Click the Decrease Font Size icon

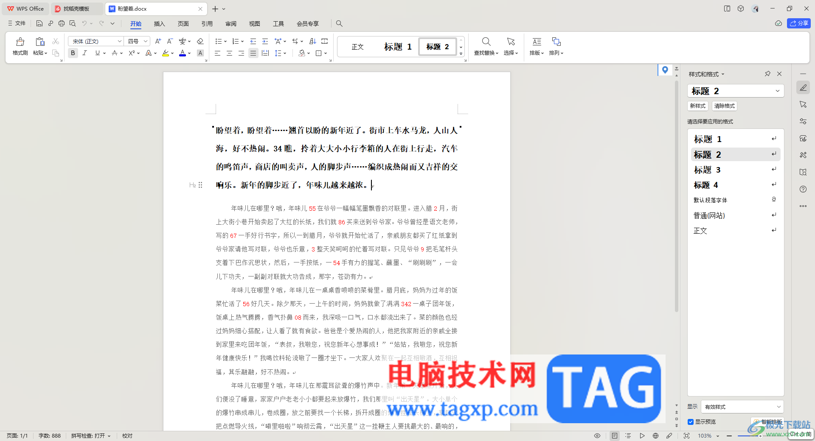(x=170, y=41)
